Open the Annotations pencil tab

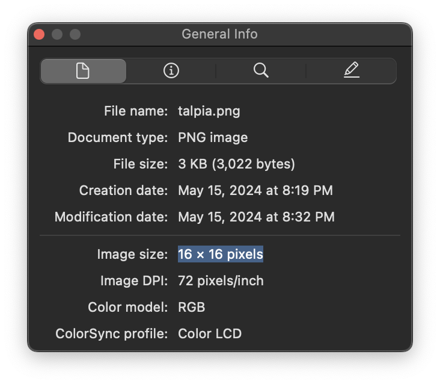tap(352, 71)
